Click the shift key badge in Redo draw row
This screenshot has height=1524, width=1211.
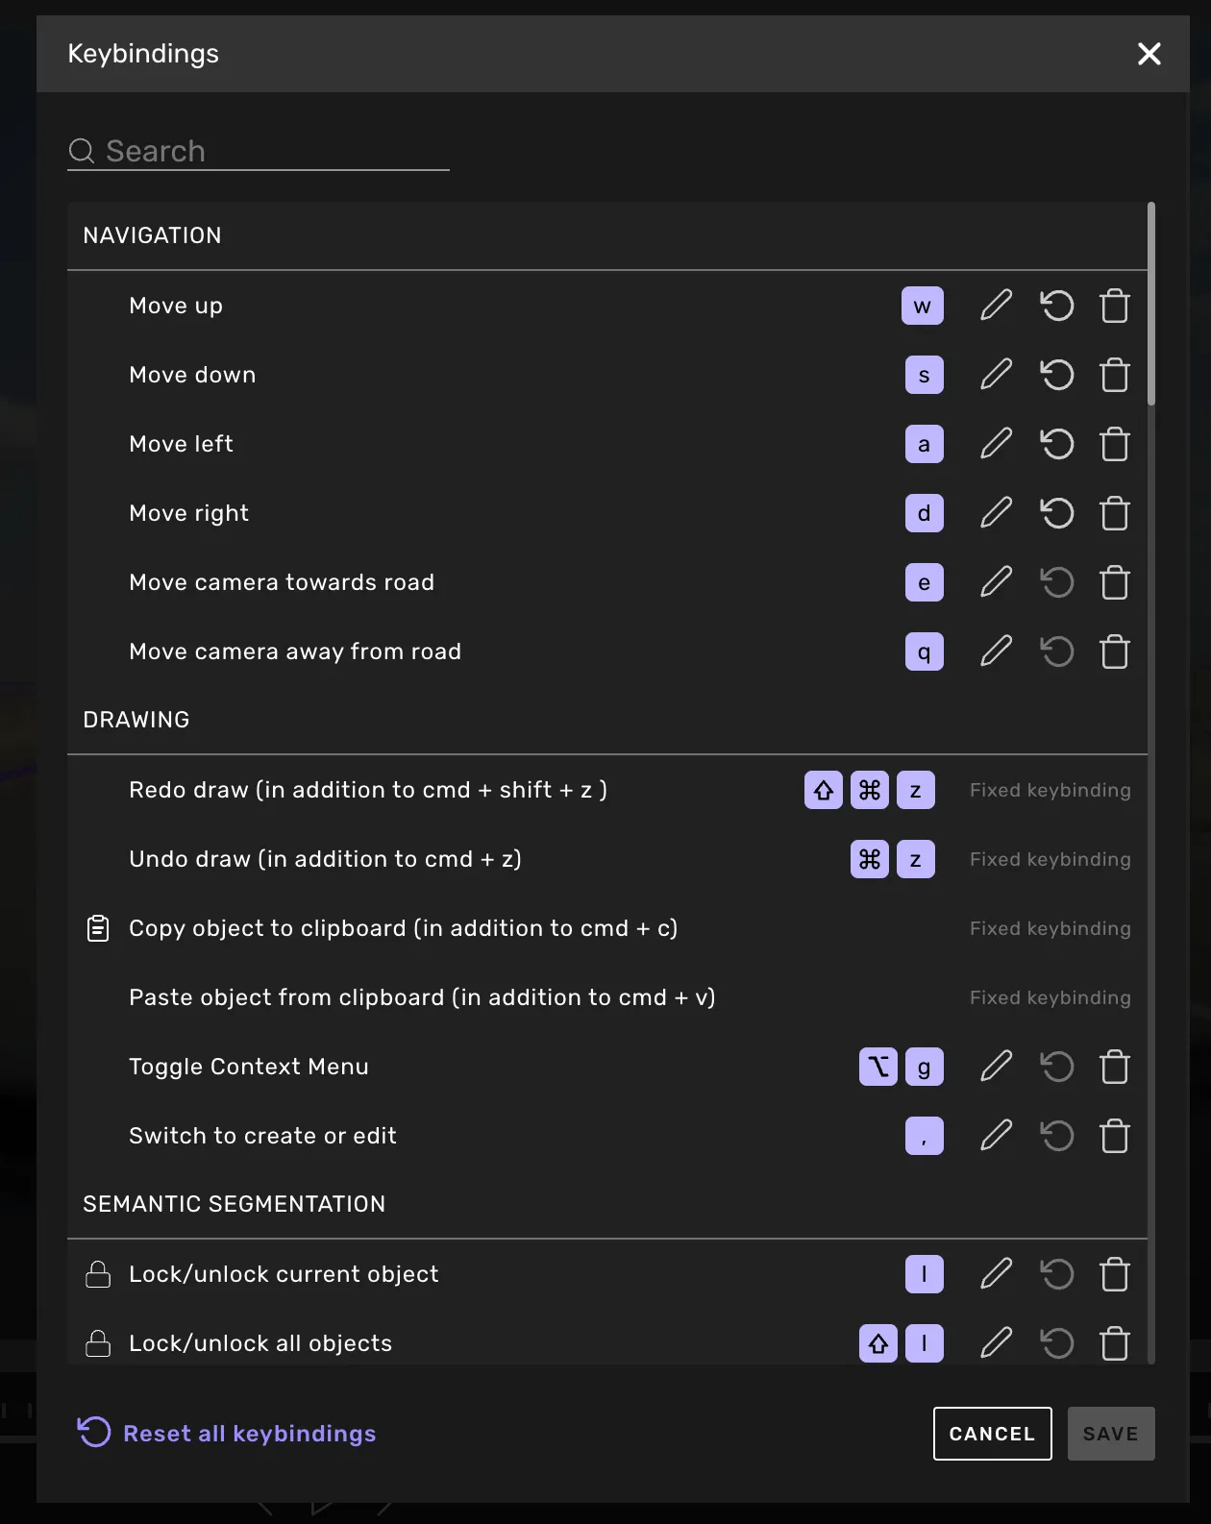[x=824, y=790]
